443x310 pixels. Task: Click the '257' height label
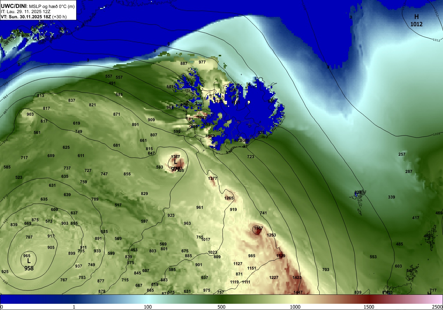click(x=402, y=154)
